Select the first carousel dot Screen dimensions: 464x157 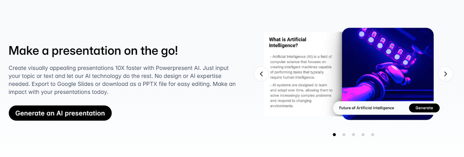334,135
